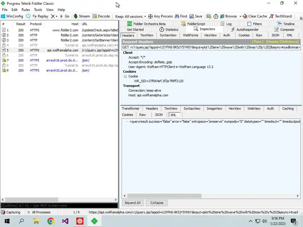Toggle the Decode option
The image size is (303, 227).
[101, 16]
